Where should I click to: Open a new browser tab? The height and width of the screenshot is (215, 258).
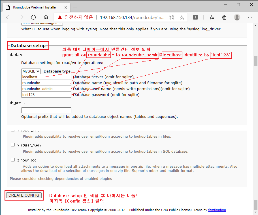[x=75, y=7]
